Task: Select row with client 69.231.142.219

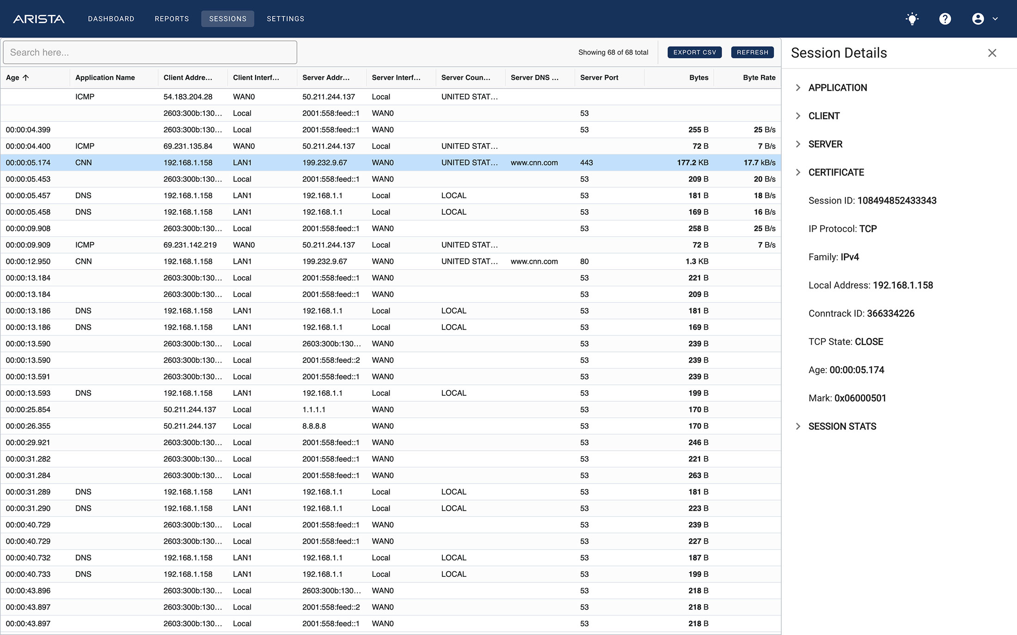Action: pyautogui.click(x=391, y=245)
